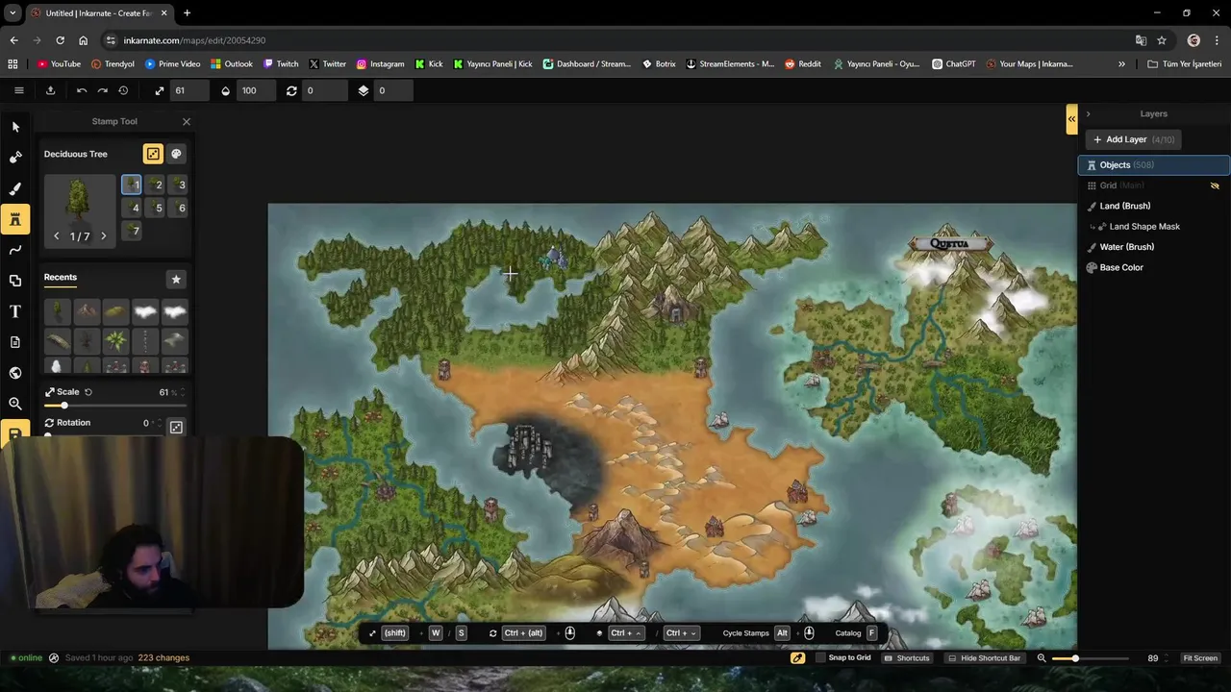Screen dimensions: 1231x692
Task: Open the YouTube bookmark
Action: tap(59, 64)
